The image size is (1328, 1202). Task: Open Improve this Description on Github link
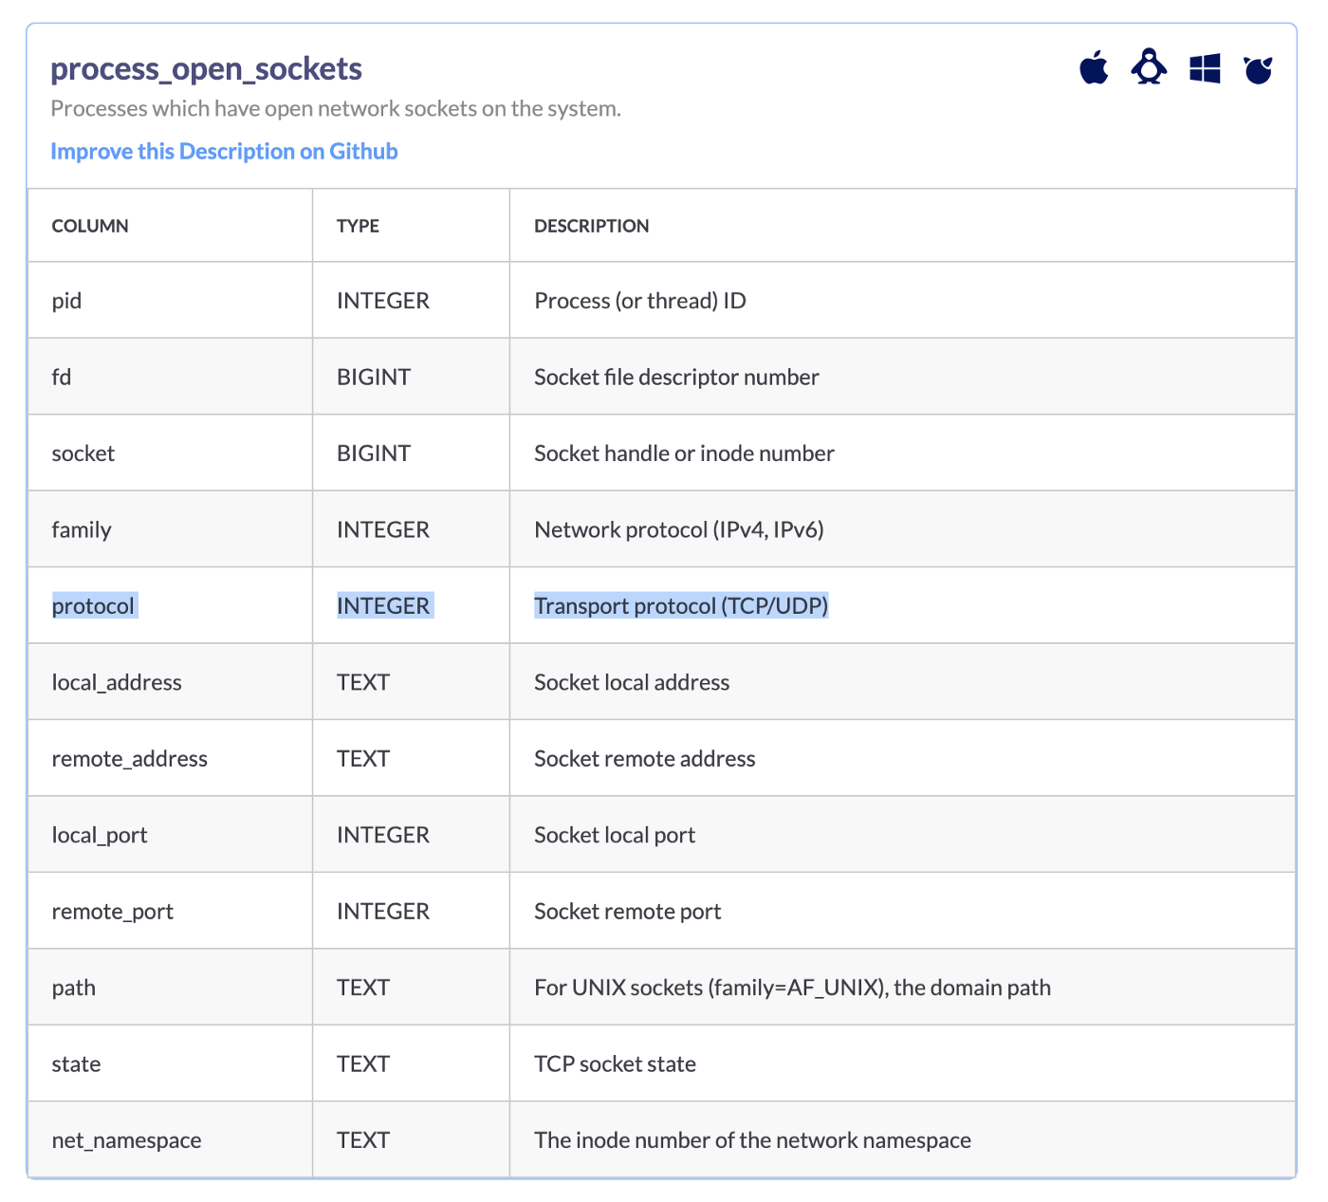pyautogui.click(x=224, y=151)
